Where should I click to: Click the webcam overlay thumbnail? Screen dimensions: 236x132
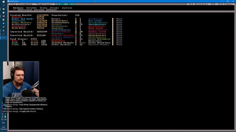[21, 79]
